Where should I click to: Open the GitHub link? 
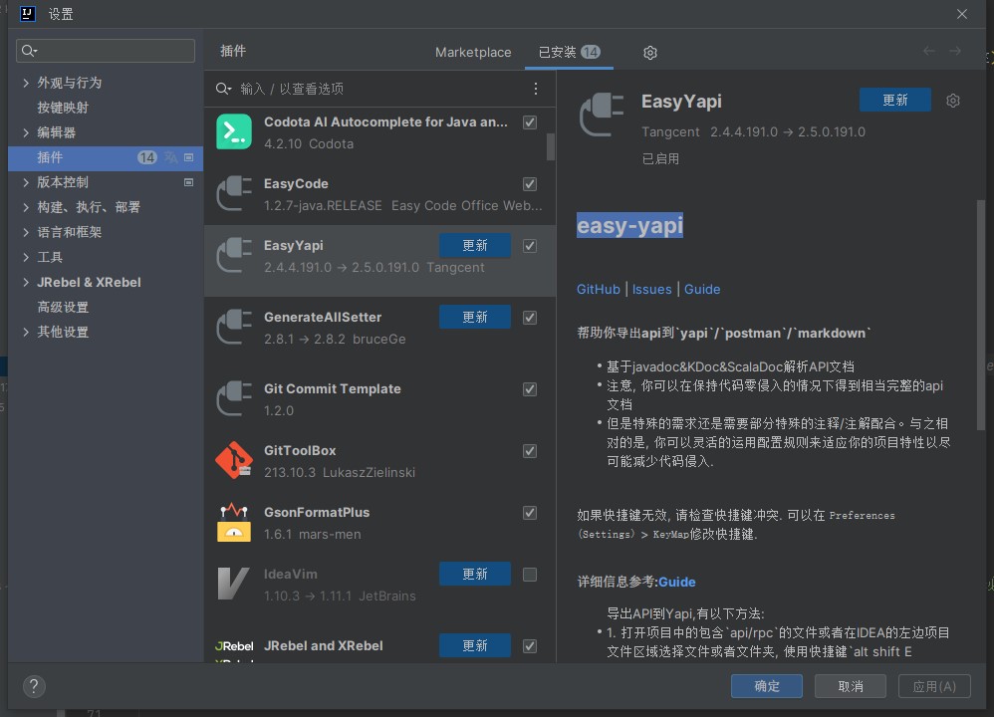[x=598, y=289]
